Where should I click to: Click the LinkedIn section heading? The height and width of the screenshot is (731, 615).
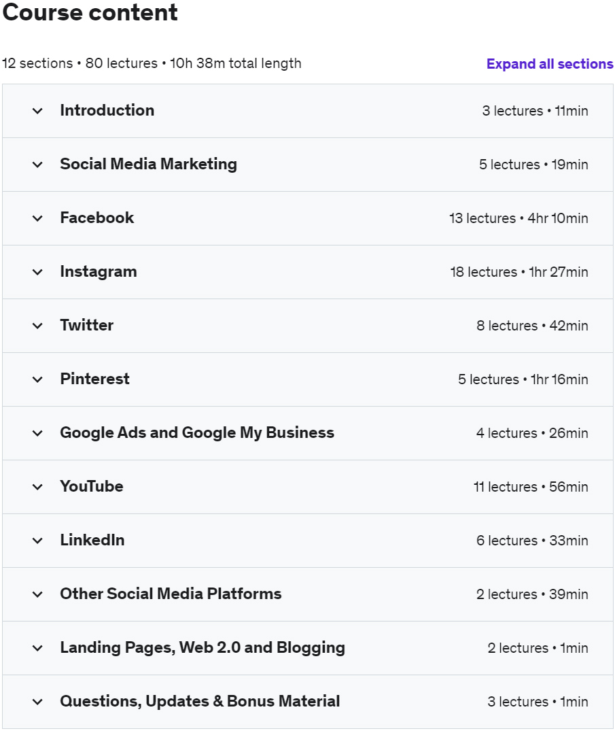(92, 540)
